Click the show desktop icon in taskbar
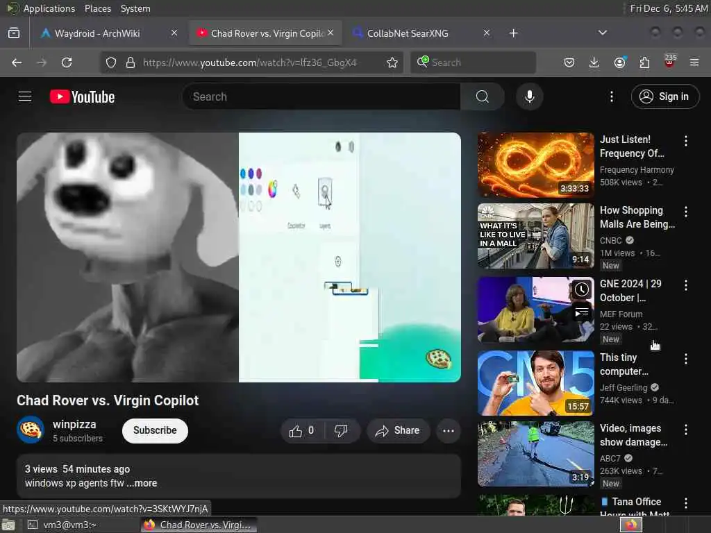711x533 pixels. (x=8, y=525)
